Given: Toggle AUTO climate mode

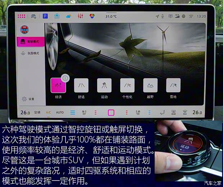Looking at the screenshot, I should [x=60, y=112].
